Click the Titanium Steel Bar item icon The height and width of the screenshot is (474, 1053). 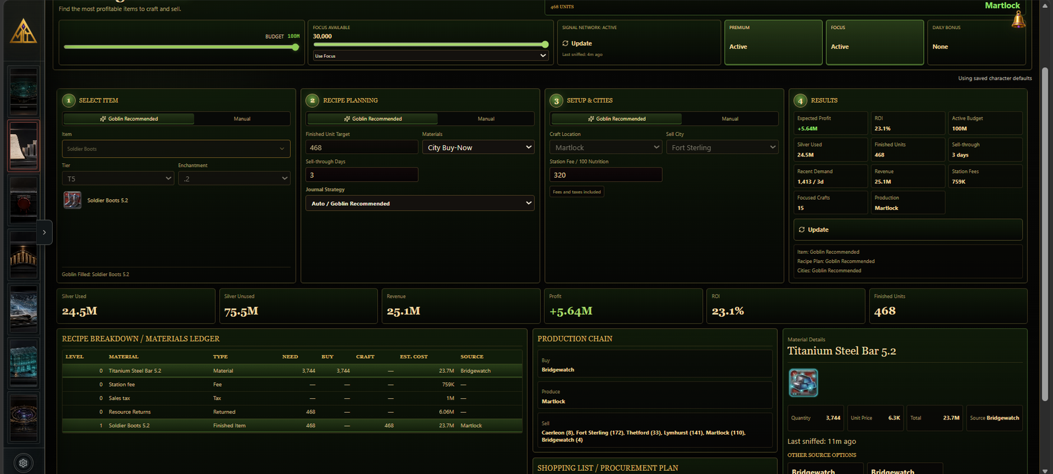coord(803,383)
